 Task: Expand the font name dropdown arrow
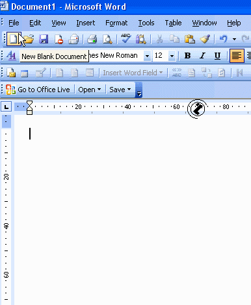[147, 56]
